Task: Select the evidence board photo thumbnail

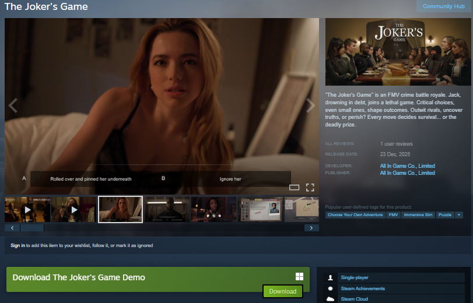Action: (260, 210)
